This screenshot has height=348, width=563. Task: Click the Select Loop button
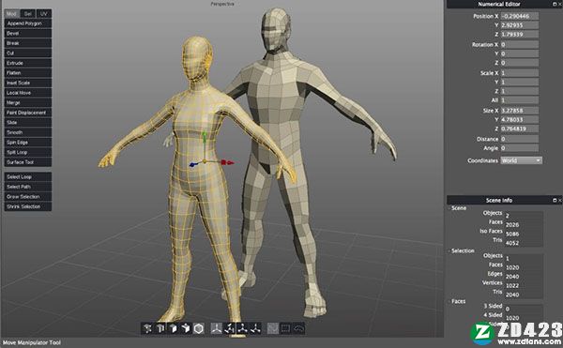click(28, 177)
